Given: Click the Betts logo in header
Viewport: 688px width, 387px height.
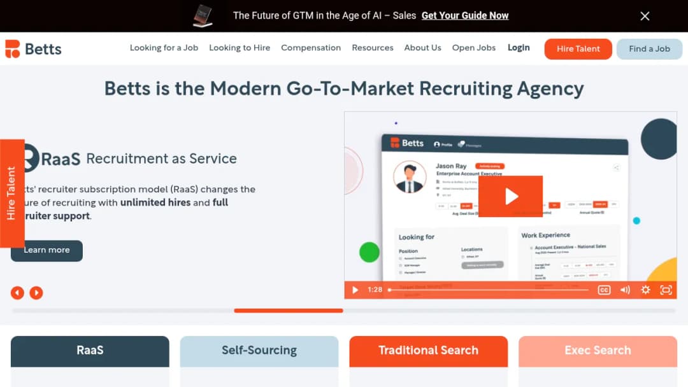Looking at the screenshot, I should coord(33,48).
